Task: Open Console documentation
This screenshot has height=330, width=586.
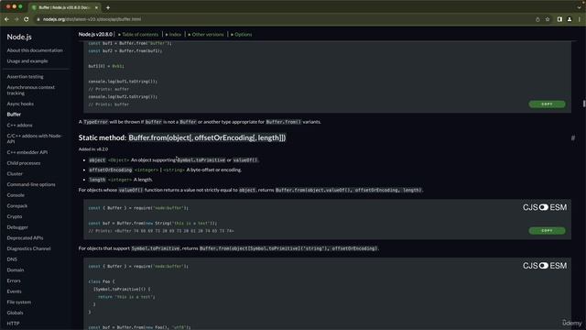Action: (16, 195)
